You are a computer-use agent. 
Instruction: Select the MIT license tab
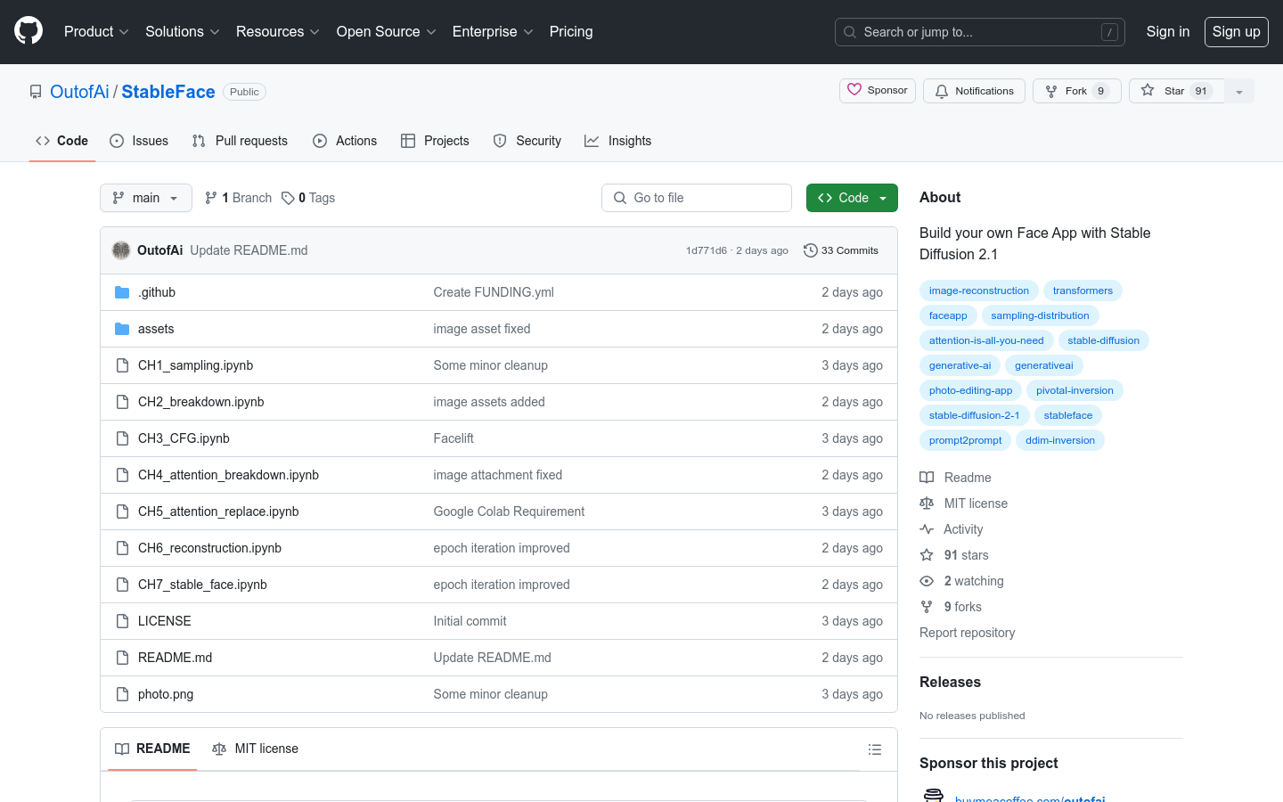coord(255,749)
